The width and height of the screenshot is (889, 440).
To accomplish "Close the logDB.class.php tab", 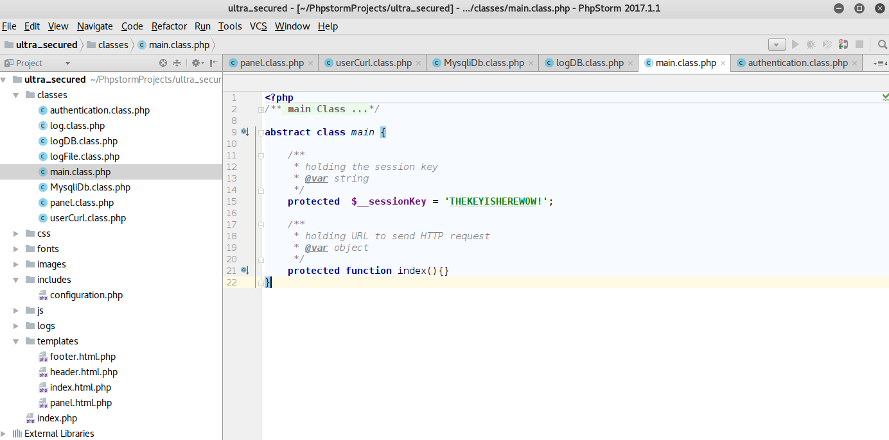I will click(x=631, y=63).
